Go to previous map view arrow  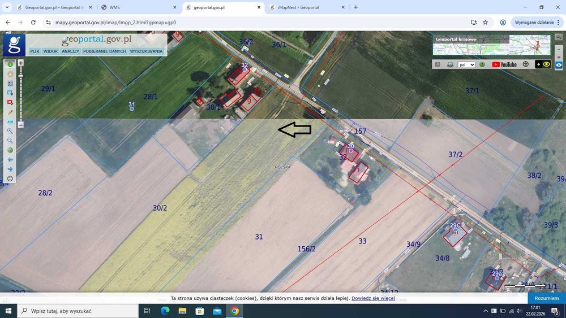coord(10,159)
